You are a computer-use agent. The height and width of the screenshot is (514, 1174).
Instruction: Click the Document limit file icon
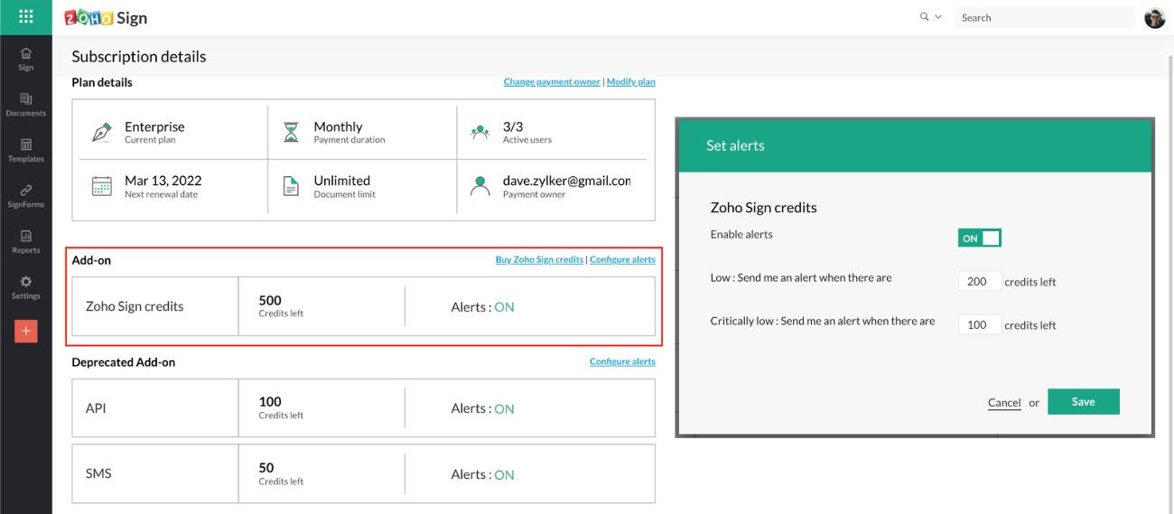pyautogui.click(x=291, y=187)
